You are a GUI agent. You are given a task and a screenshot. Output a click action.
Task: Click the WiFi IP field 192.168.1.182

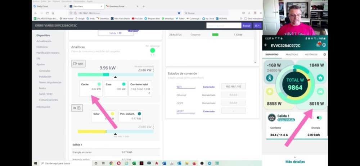point(233,87)
